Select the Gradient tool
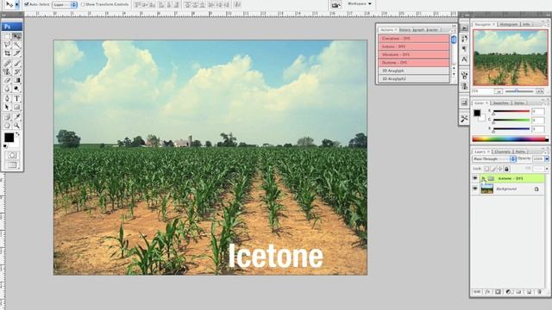552x310 pixels. tap(16, 80)
